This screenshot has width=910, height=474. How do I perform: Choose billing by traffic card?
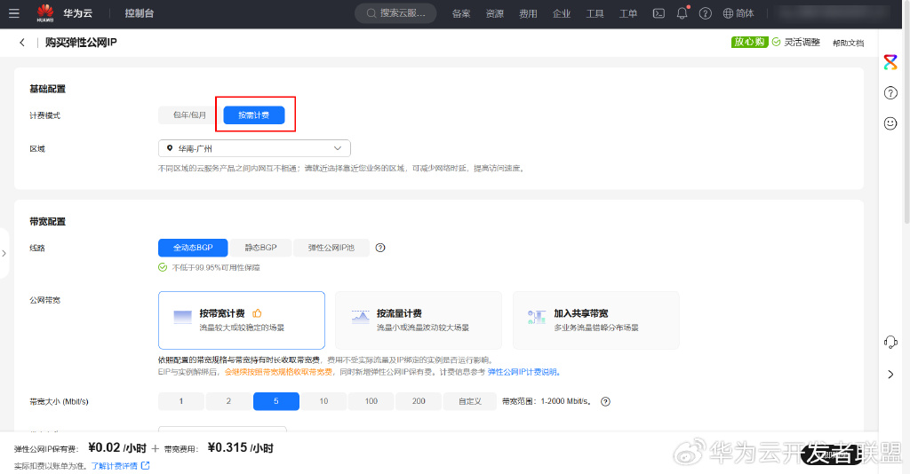coord(419,320)
